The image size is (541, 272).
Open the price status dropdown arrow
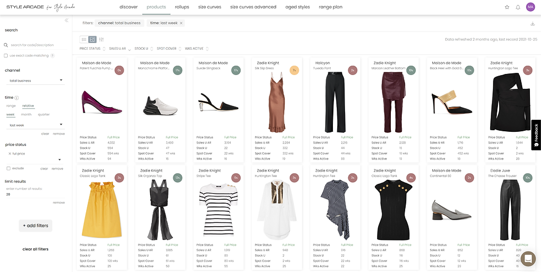click(60, 159)
